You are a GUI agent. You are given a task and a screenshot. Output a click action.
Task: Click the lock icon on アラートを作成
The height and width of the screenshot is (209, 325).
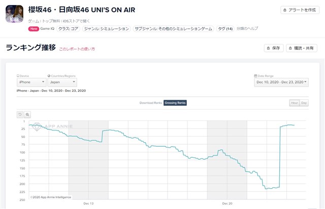285,10
